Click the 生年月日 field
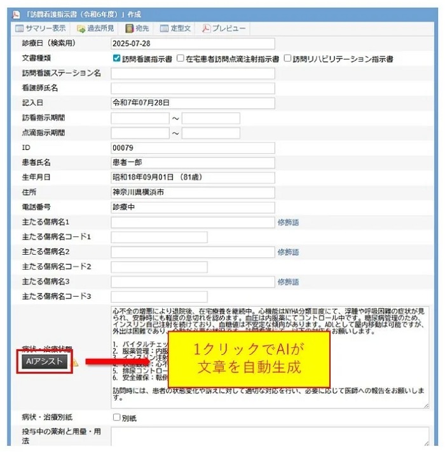 click(193, 178)
